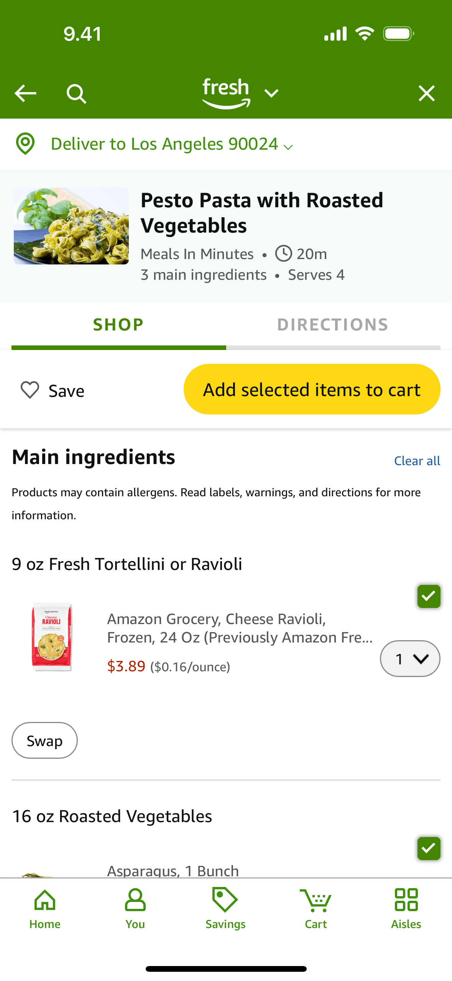The width and height of the screenshot is (452, 981).
Task: Click the Clear all link
Action: point(417,461)
